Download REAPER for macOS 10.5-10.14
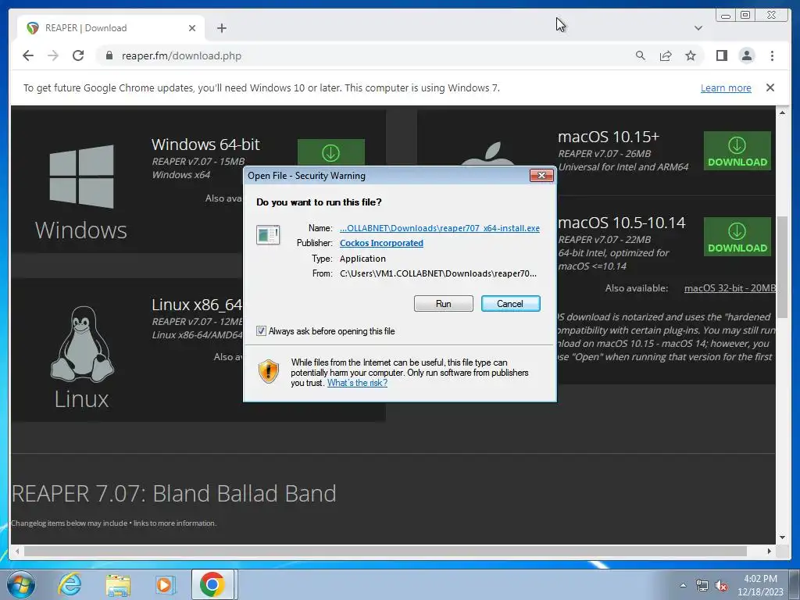 pos(737,237)
